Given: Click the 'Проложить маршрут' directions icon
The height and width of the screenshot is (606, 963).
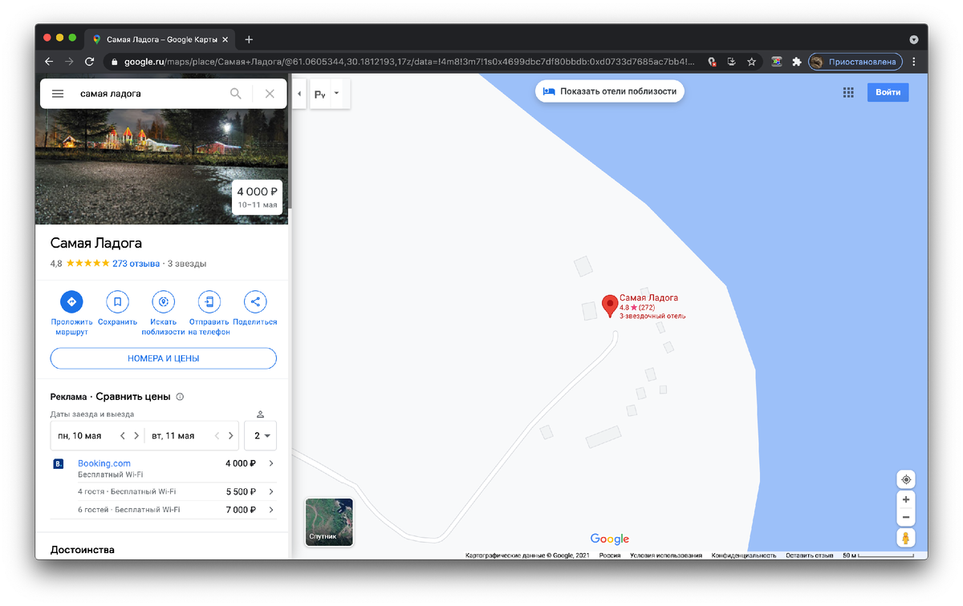Looking at the screenshot, I should (x=71, y=301).
